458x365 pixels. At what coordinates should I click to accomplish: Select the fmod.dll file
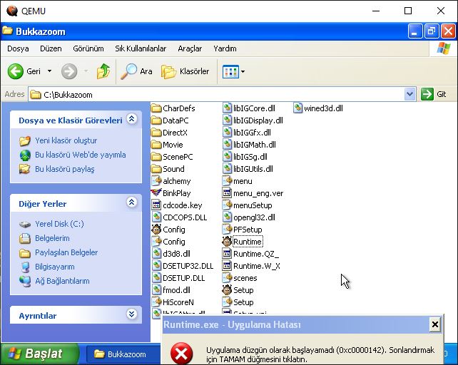coord(171,290)
